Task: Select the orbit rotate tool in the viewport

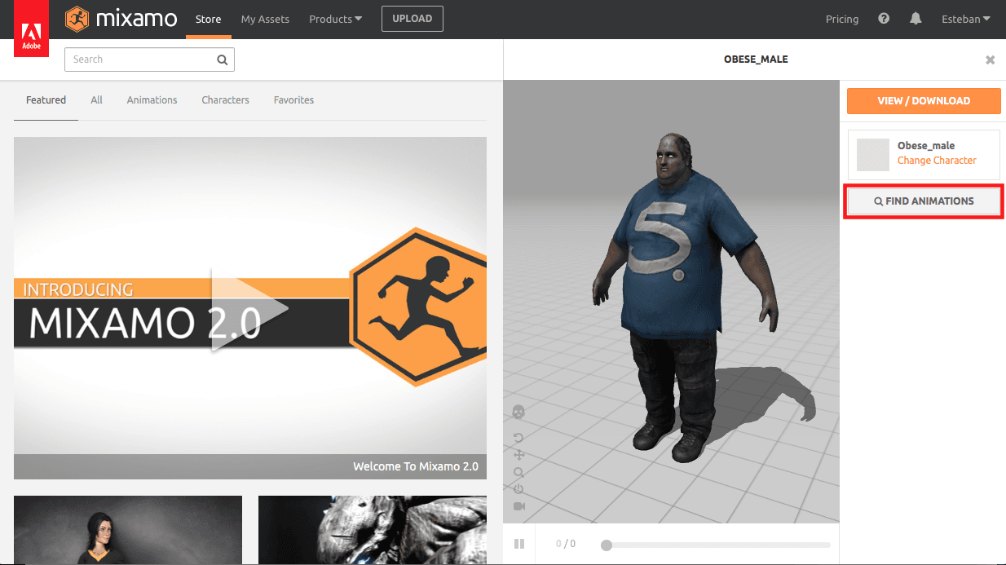Action: [519, 437]
